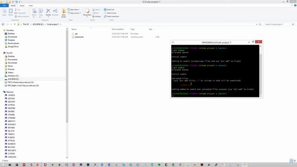Click Paste shortcut in the ribbon
This screenshot has height=167, width=297.
[x=22, y=17]
